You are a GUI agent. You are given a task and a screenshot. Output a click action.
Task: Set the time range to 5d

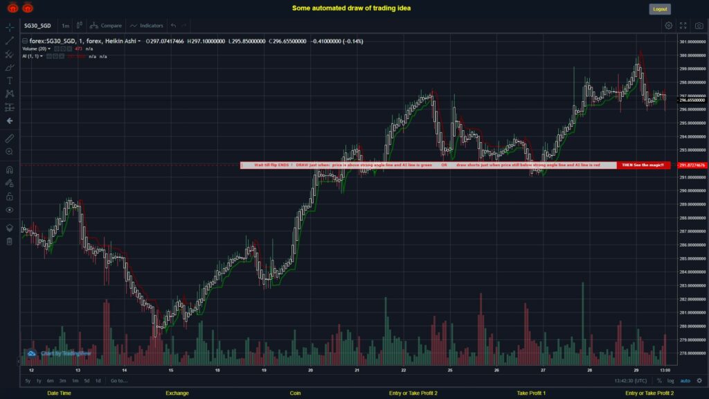(x=87, y=380)
